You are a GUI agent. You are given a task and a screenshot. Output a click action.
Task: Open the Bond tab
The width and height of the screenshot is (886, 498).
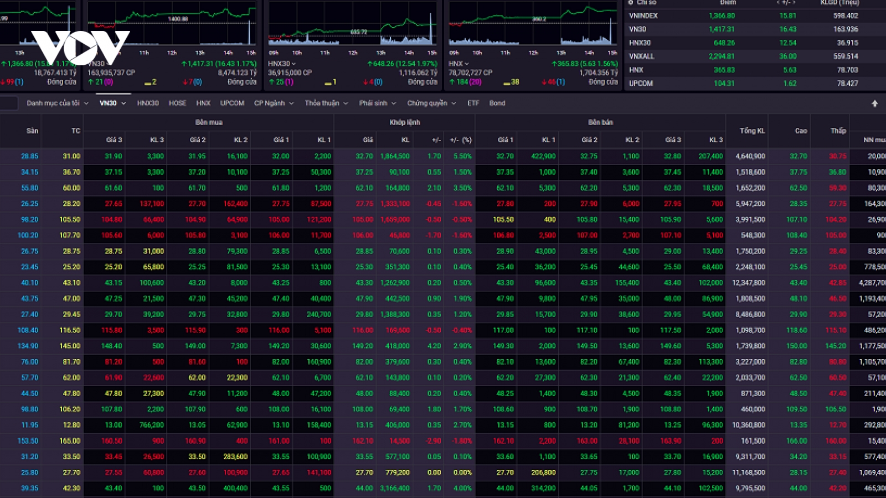click(x=497, y=103)
